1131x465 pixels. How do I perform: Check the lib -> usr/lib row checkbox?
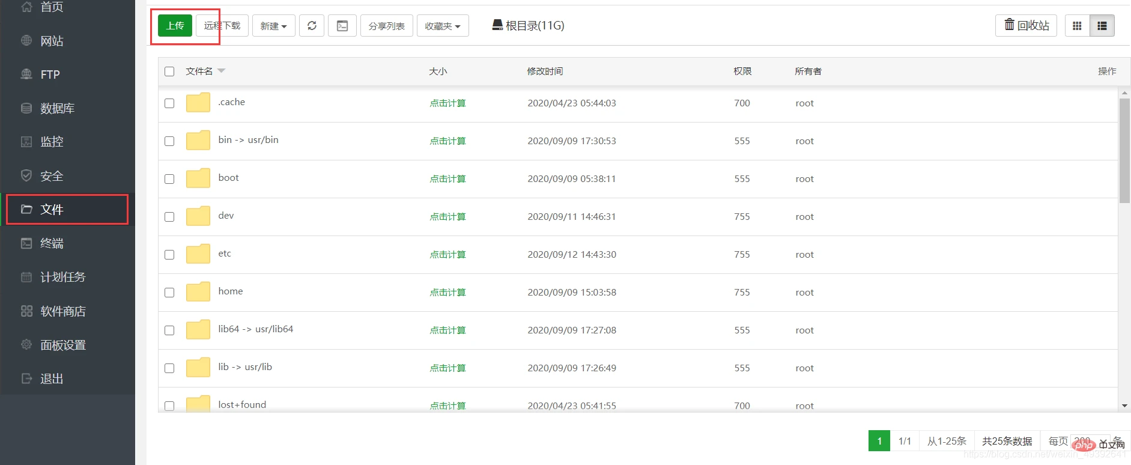pos(169,368)
